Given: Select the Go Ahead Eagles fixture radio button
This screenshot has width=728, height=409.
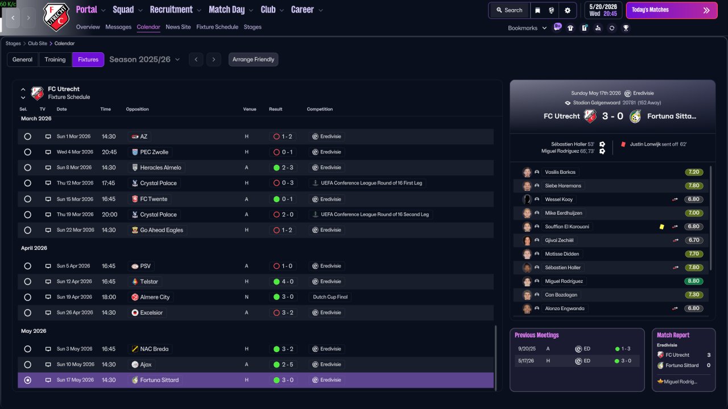Looking at the screenshot, I should (27, 230).
